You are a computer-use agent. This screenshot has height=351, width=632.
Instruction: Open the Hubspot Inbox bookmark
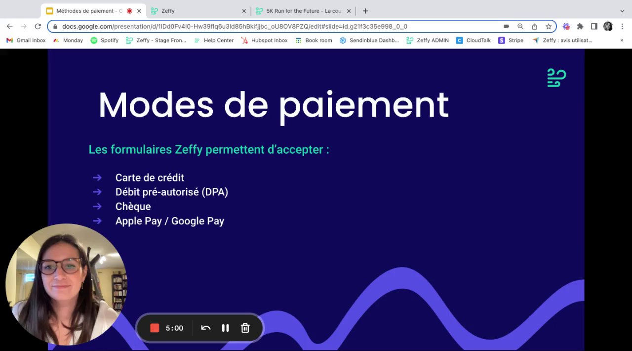[x=264, y=41]
